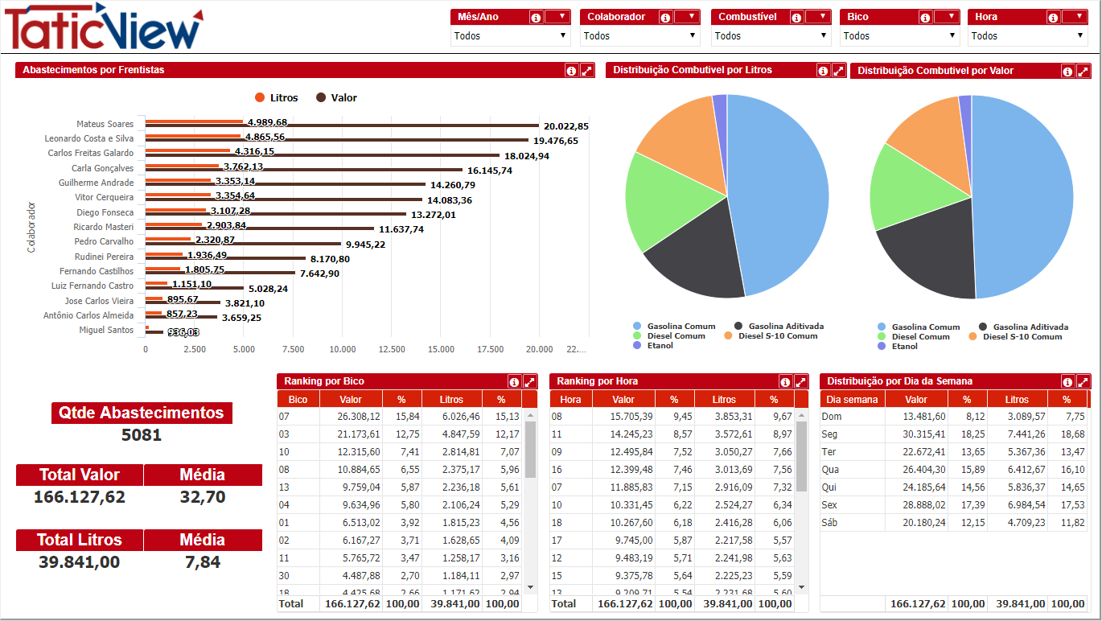Click the TaticView logo

point(103,27)
